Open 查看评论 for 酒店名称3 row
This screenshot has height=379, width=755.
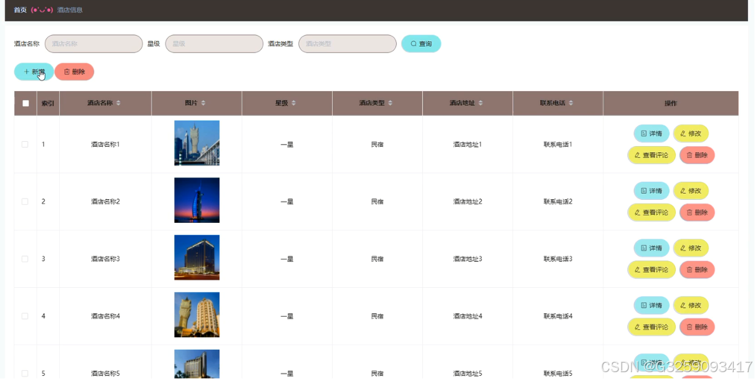pos(651,270)
